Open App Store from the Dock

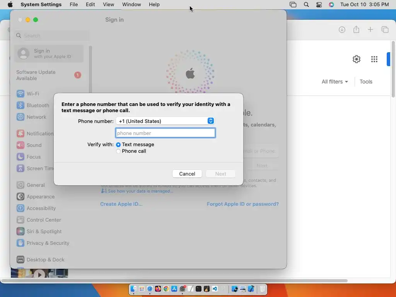(x=174, y=289)
